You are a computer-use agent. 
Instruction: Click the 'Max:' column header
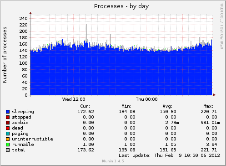click(x=208, y=106)
